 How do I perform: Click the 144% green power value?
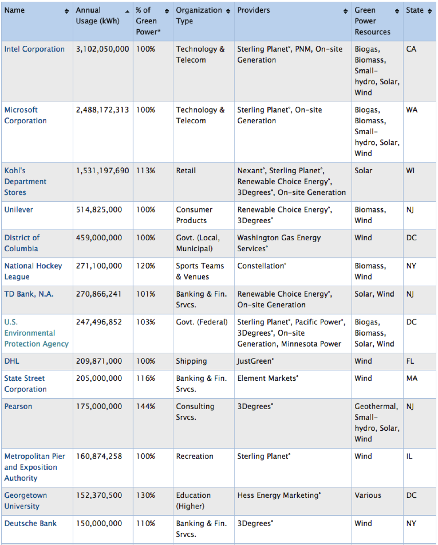point(146,406)
